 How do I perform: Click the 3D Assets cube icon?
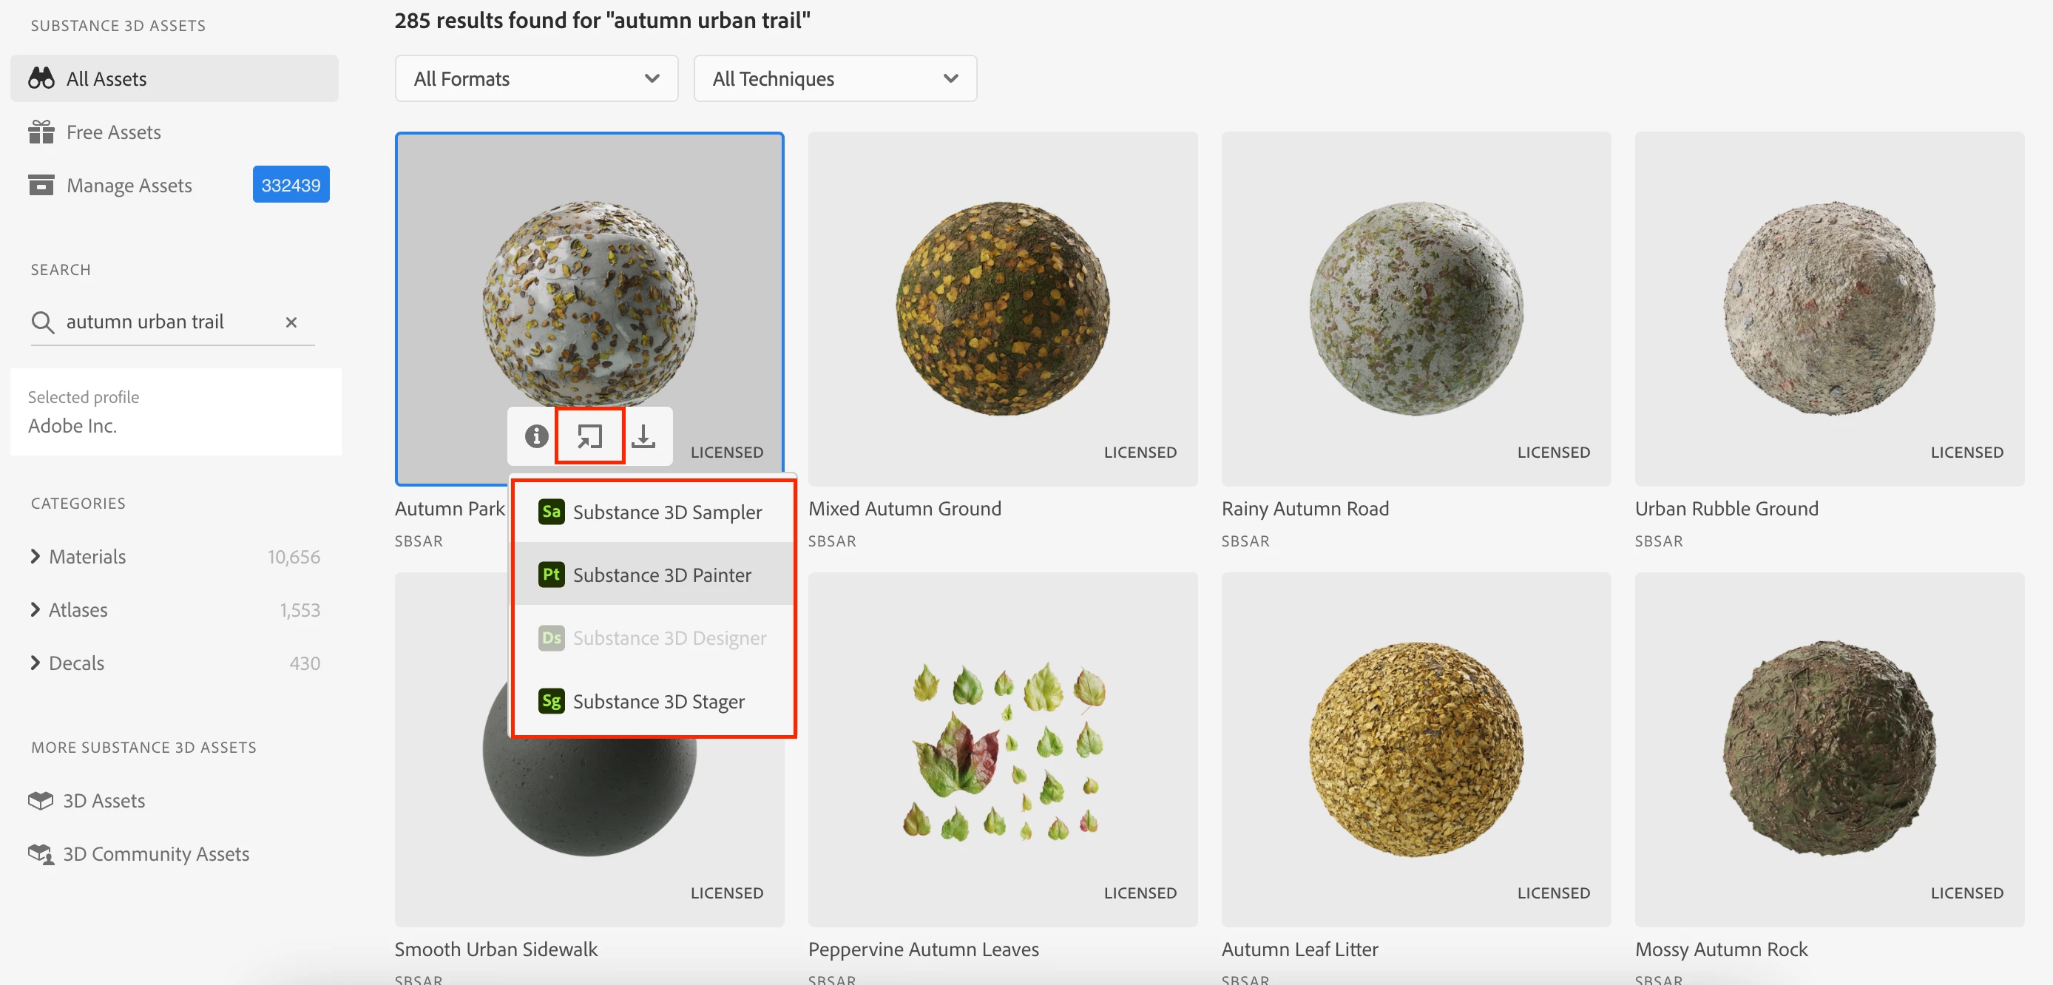point(40,800)
